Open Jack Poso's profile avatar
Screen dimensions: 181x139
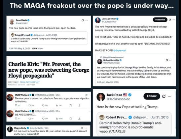(101, 97)
